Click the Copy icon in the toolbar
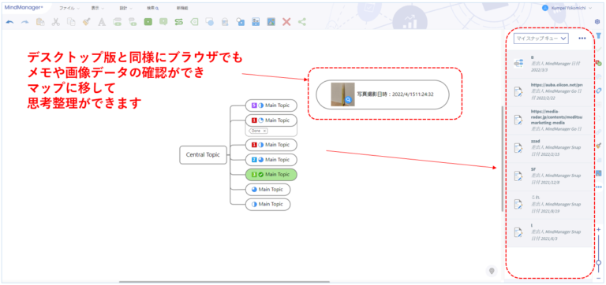 [x=71, y=22]
